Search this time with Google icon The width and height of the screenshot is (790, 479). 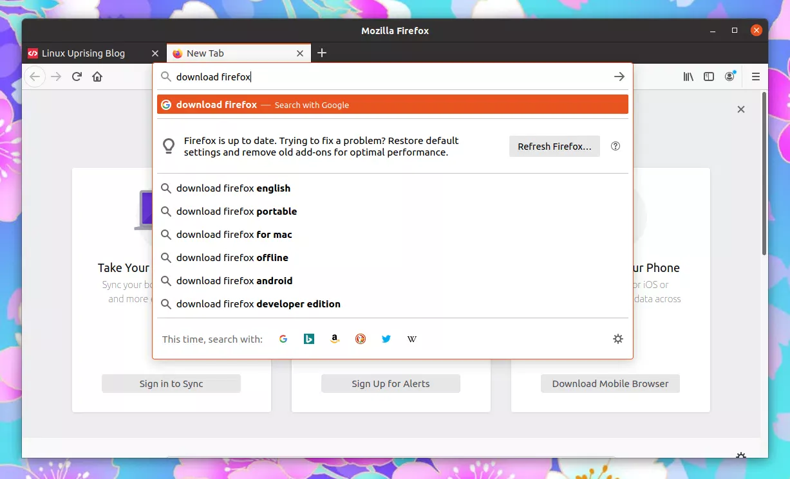click(283, 339)
